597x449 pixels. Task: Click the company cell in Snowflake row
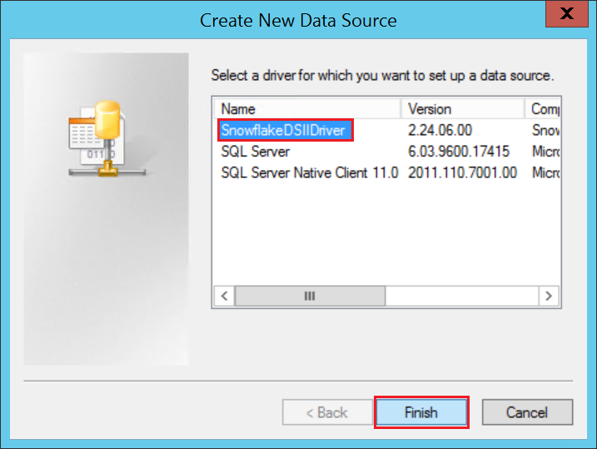pyautogui.click(x=544, y=131)
